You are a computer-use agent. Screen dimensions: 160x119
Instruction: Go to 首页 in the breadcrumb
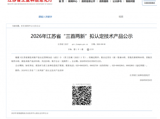(x=23, y=26)
